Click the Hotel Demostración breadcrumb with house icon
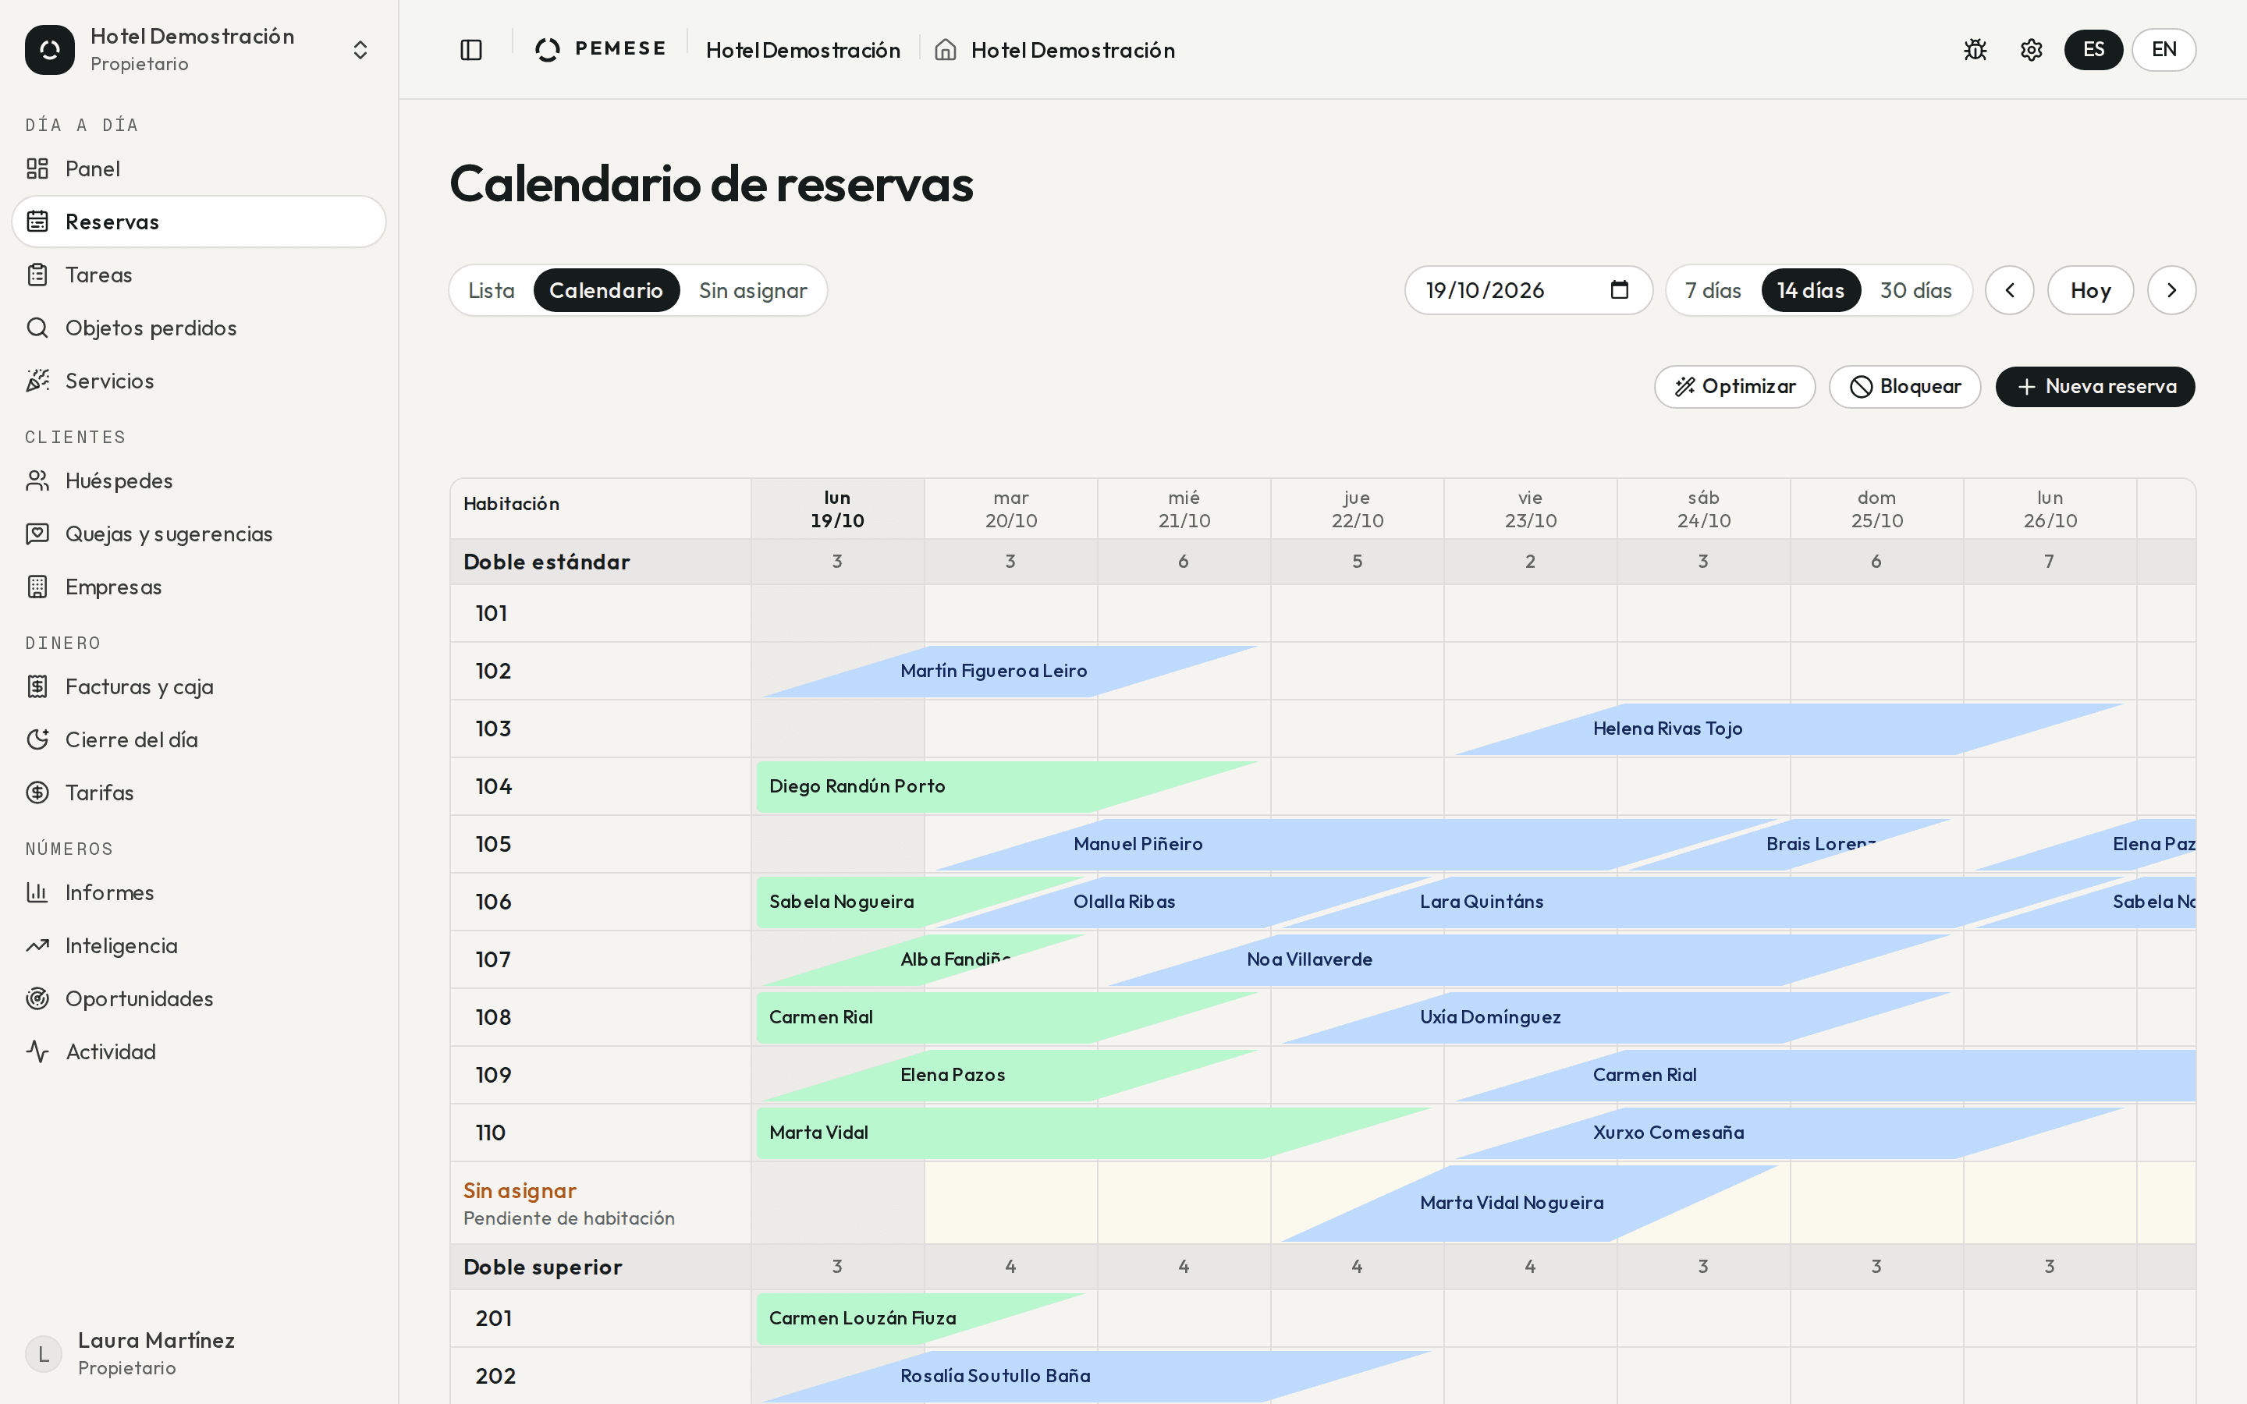Image resolution: width=2247 pixels, height=1404 pixels. [x=1055, y=50]
